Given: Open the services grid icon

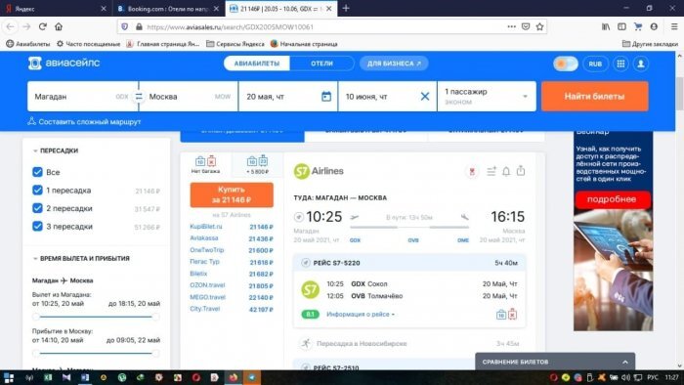Looking at the screenshot, I should 620,64.
